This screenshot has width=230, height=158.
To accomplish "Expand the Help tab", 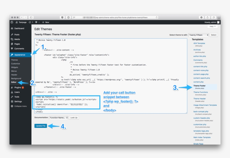I will click(213, 26).
